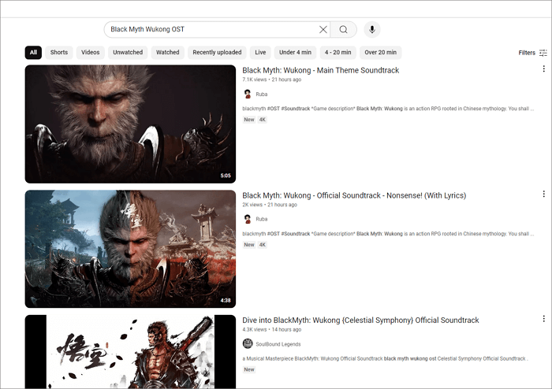Open title Black Myth: Wukong - Main Theme Soundtrack
Viewport: 552px width, 389px height.
[x=321, y=70]
